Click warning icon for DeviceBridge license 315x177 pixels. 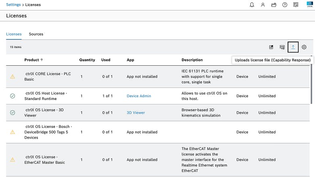[13, 132]
